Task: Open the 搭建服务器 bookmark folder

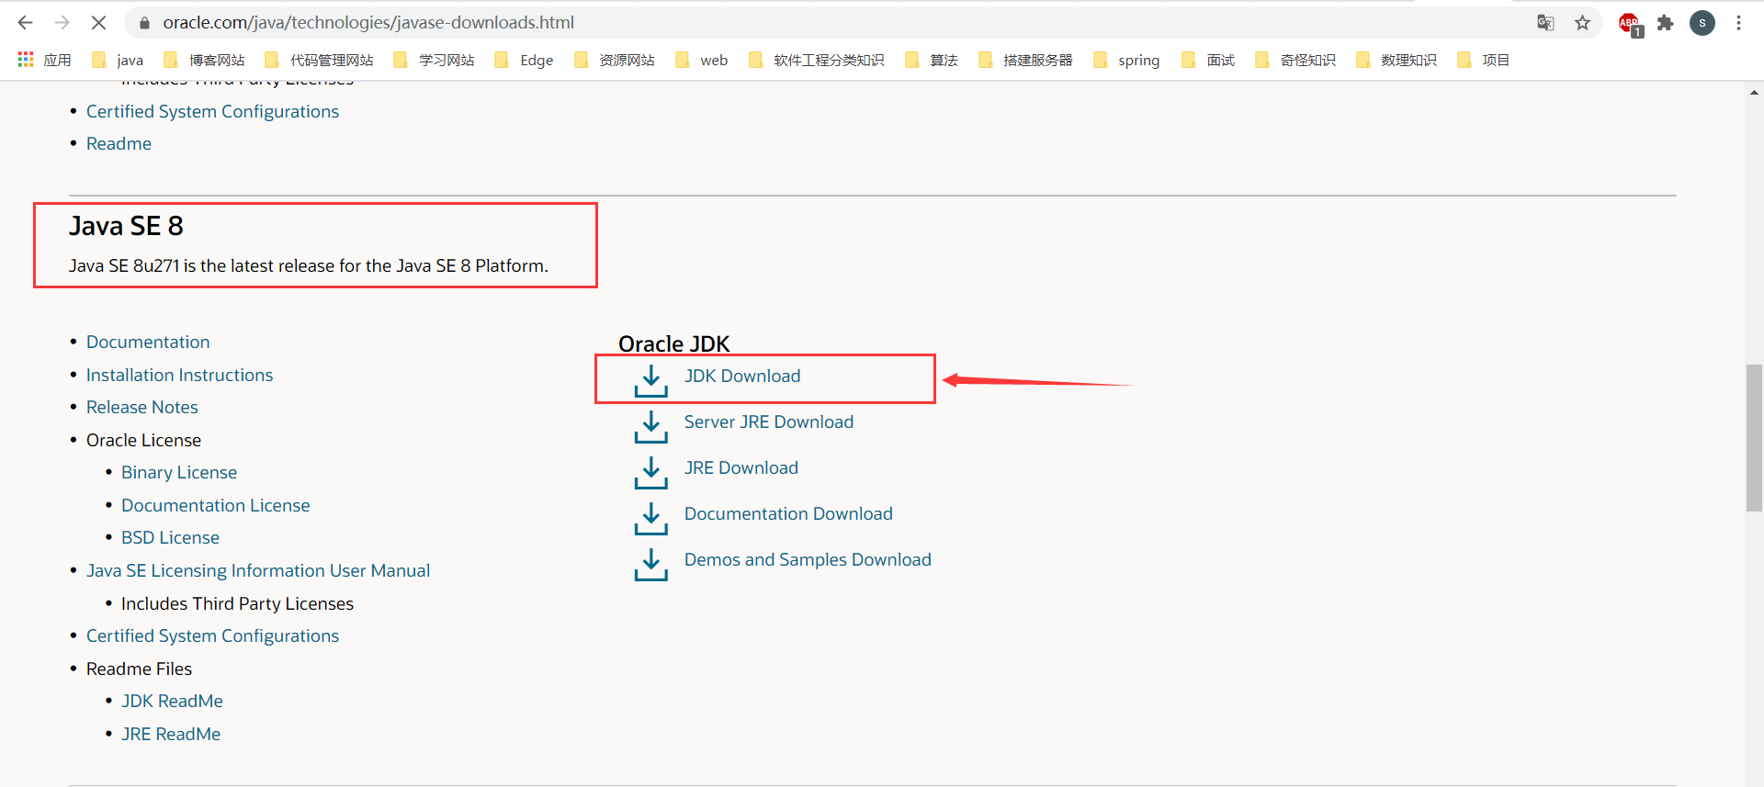Action: pos(1025,60)
